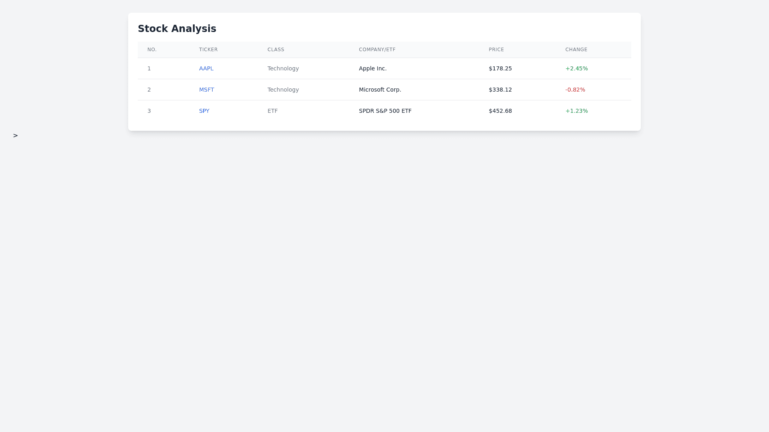Expand the sidebar with the > arrow
This screenshot has height=432, width=769.
(15, 136)
